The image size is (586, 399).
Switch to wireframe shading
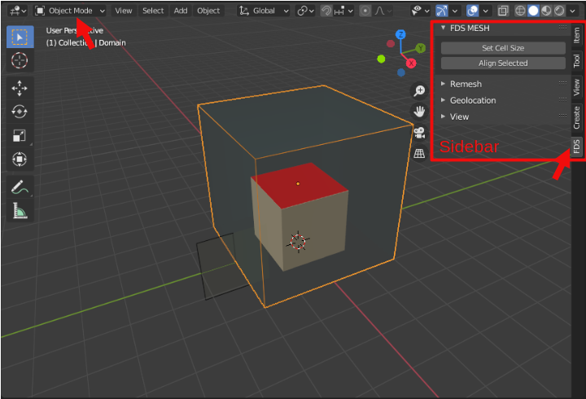(x=520, y=11)
